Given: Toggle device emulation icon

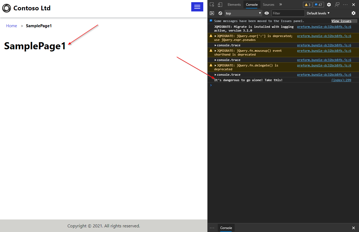Looking at the screenshot, I should click(x=220, y=5).
